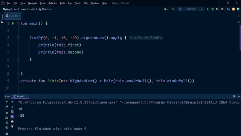Click minOrNull in line 9
This screenshot has height=136, width=241.
[177, 81]
